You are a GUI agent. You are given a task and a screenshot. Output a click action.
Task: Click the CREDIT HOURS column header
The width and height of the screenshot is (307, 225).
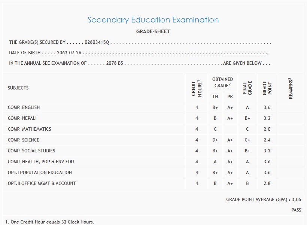pos(197,88)
